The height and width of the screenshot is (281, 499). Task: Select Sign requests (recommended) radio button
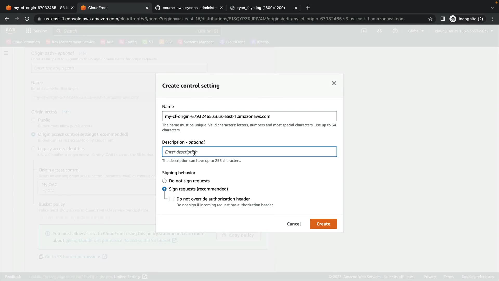tap(164, 189)
